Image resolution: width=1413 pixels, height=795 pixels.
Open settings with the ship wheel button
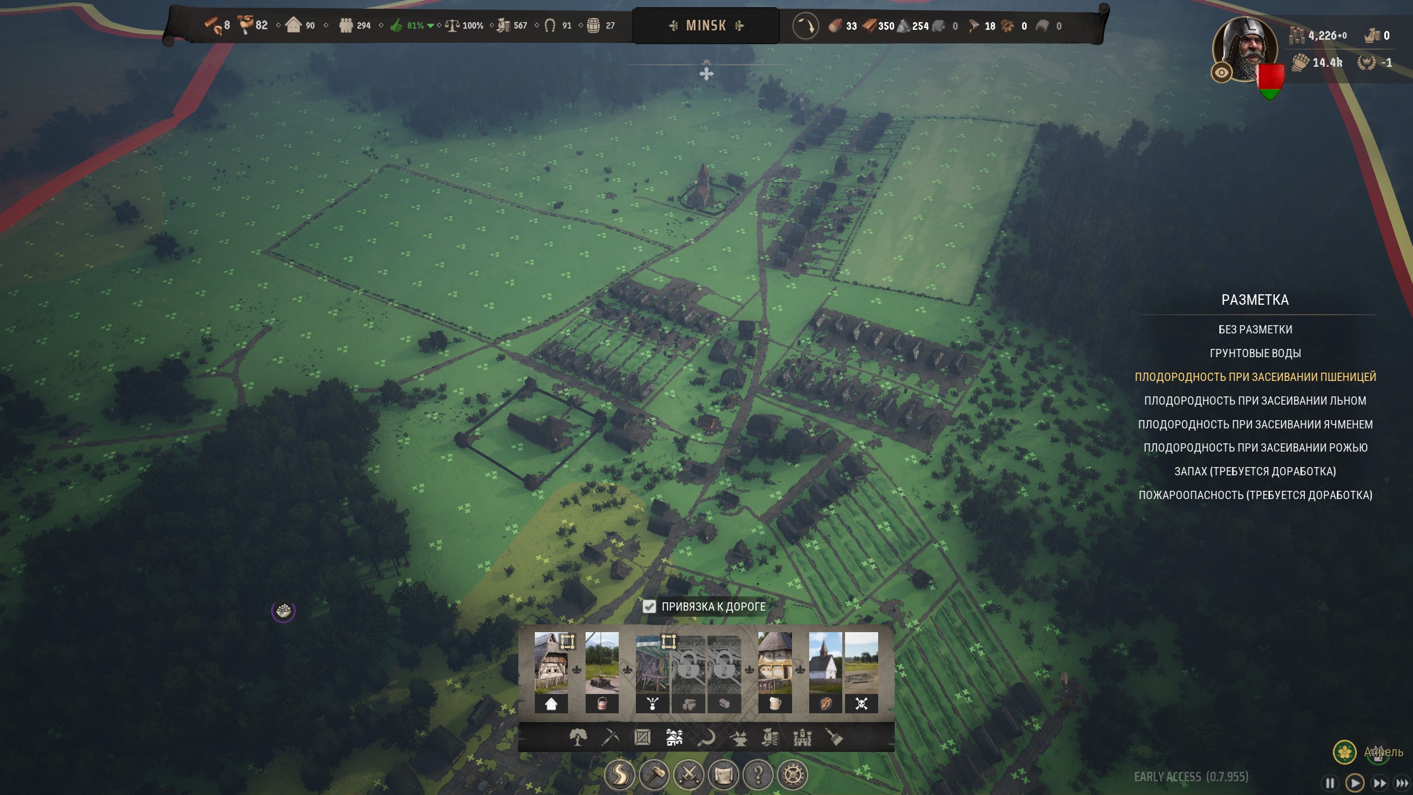pyautogui.click(x=793, y=775)
